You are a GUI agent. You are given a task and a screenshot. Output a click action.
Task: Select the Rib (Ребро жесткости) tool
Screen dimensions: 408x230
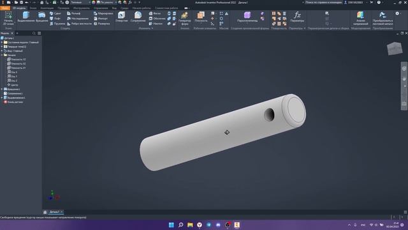79,24
